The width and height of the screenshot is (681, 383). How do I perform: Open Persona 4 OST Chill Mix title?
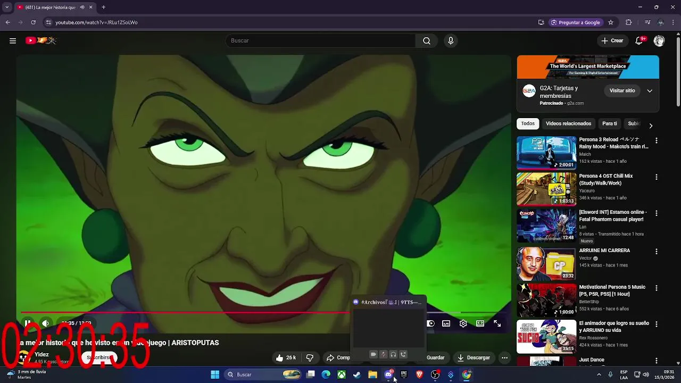(x=606, y=179)
